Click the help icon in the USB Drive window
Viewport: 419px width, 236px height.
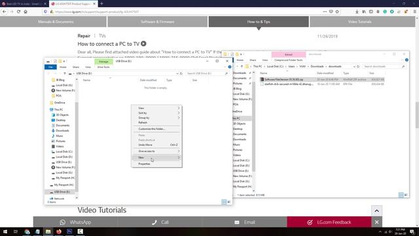(x=230, y=67)
